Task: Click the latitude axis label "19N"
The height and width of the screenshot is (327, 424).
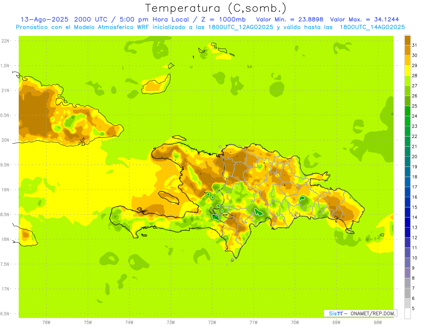Action: click(x=5, y=190)
